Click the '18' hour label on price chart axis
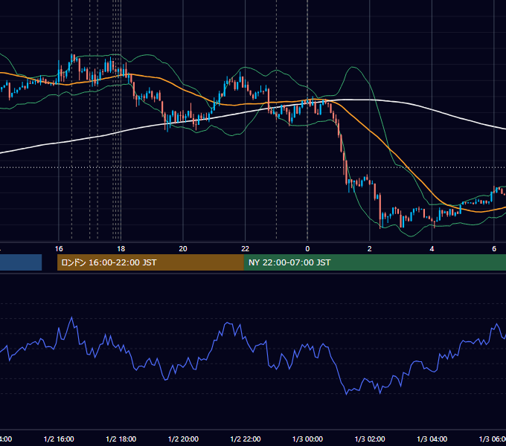This screenshot has height=446, width=506. (x=121, y=249)
